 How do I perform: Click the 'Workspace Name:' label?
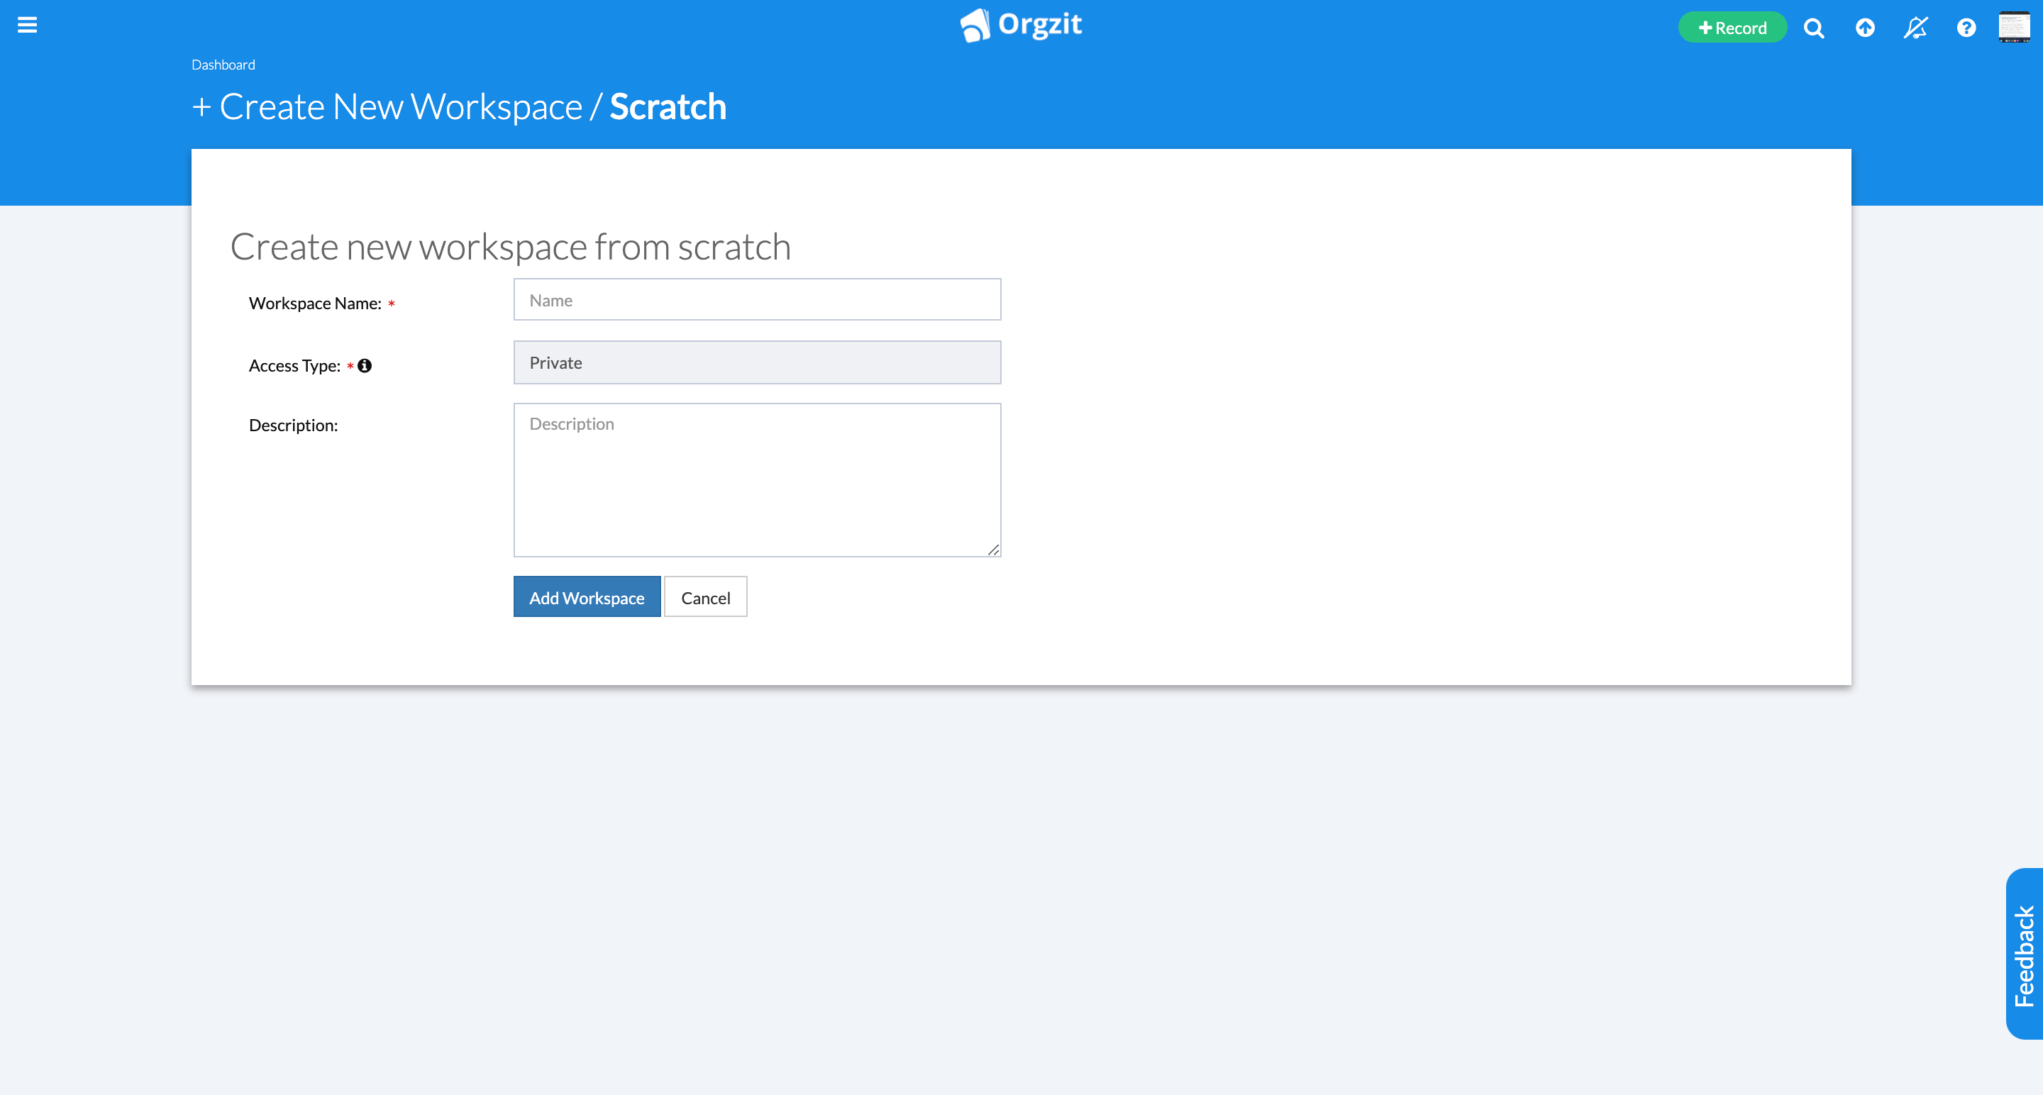coord(315,304)
